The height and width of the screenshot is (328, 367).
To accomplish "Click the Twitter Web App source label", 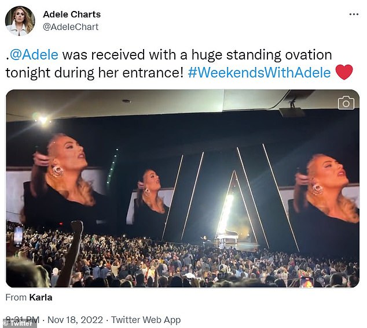I will click(x=146, y=319).
